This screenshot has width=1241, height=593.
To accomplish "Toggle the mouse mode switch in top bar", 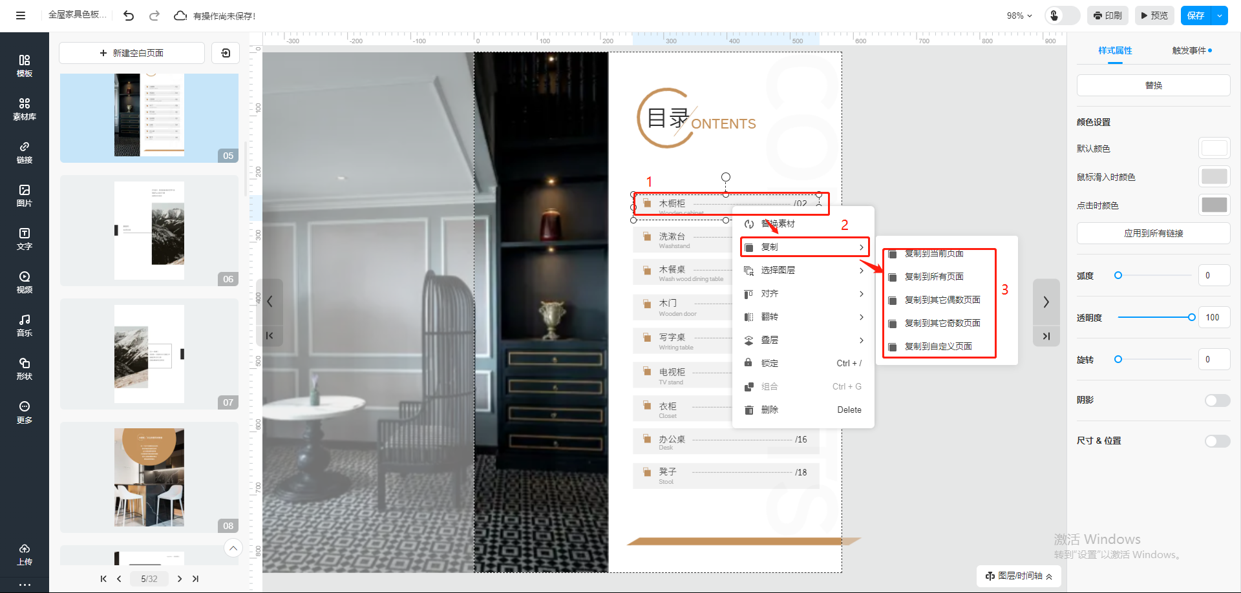I will pos(1062,16).
